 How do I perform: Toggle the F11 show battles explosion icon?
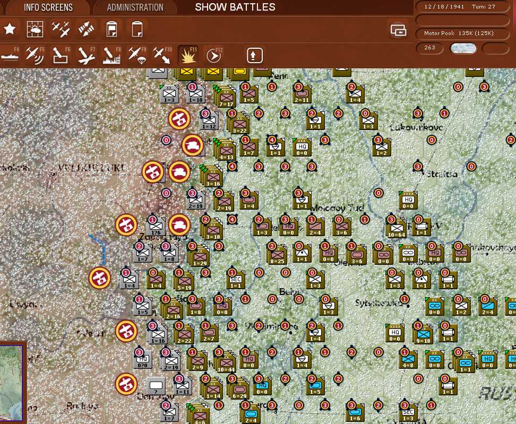click(188, 55)
